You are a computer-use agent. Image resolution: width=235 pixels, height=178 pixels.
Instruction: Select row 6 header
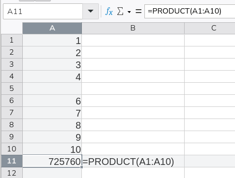point(12,101)
